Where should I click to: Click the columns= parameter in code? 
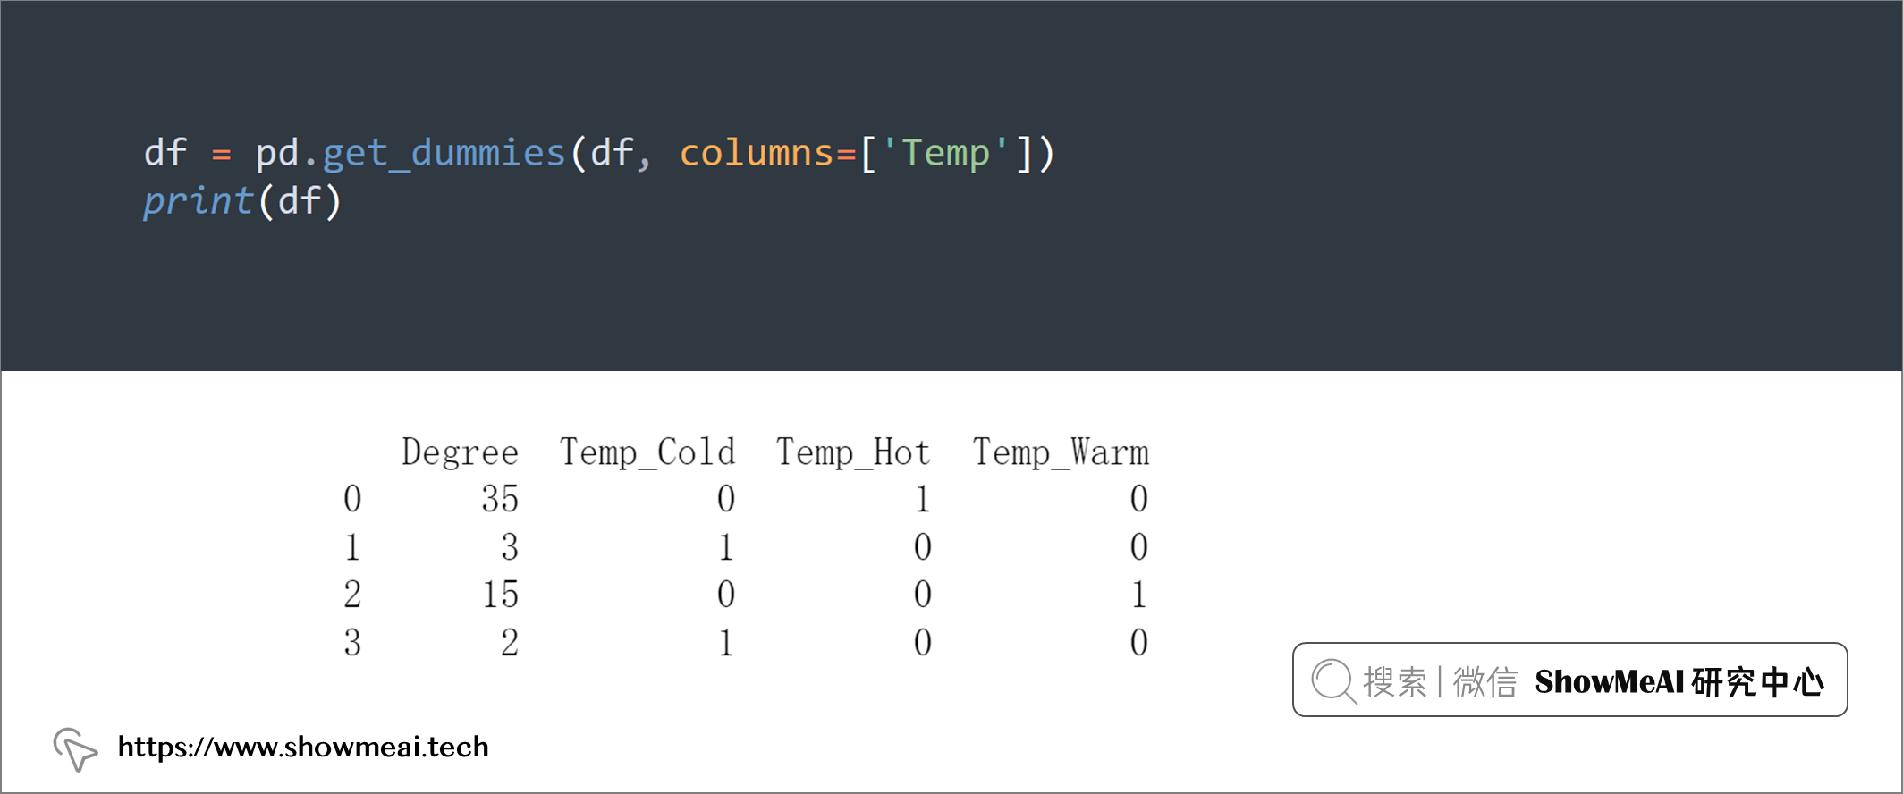pos(767,153)
